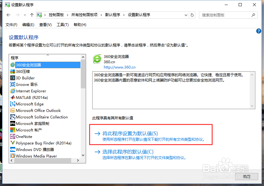
Task: Click 将此程序设置为默认值(S)
Action: point(130,134)
